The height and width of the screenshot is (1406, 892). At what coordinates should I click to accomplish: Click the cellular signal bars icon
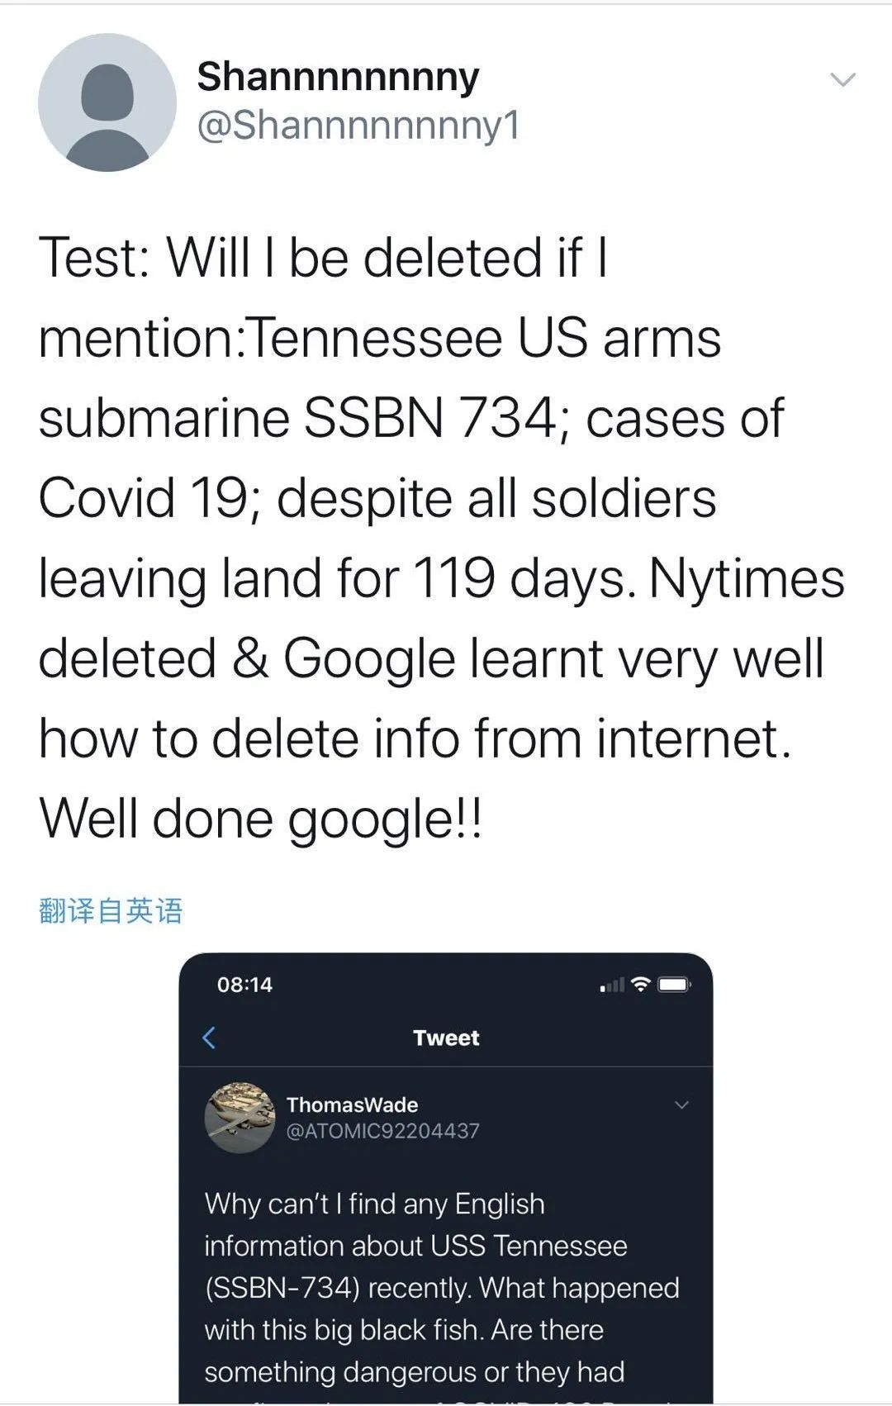[x=610, y=986]
